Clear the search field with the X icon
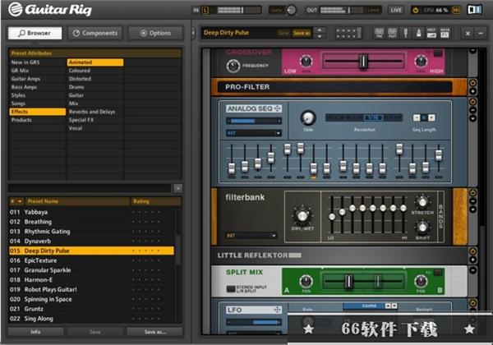The width and height of the screenshot is (493, 345). click(177, 188)
